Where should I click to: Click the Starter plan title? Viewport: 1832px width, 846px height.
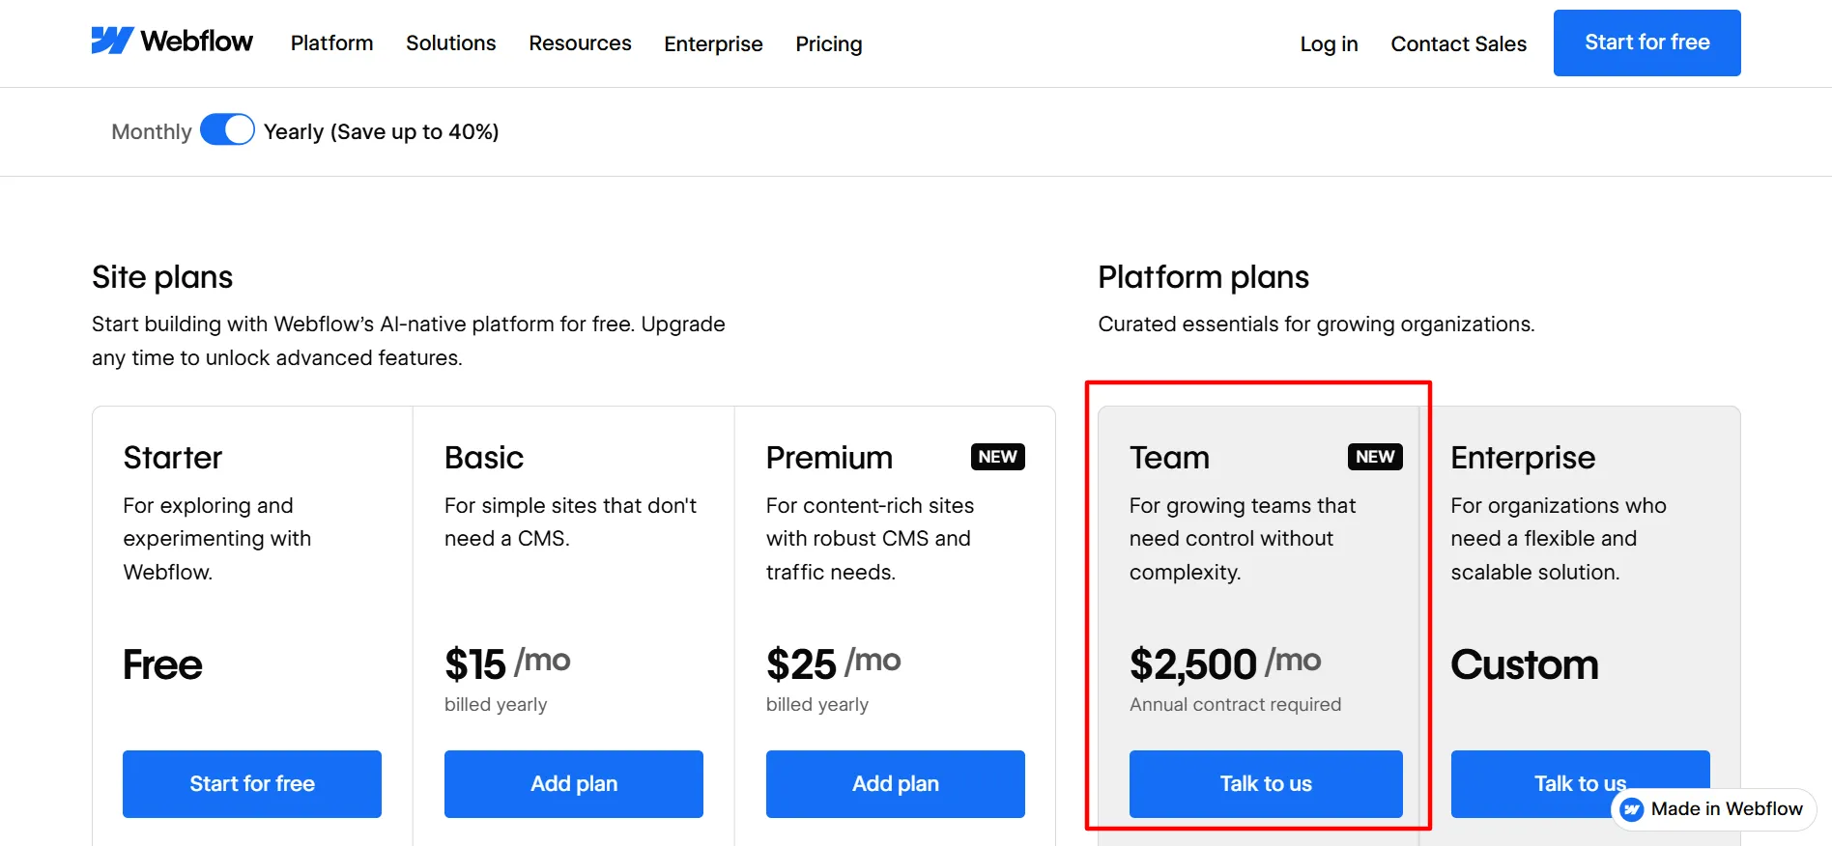173,457
